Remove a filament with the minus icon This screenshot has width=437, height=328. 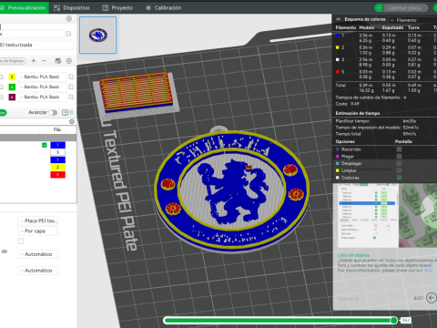coord(45,61)
